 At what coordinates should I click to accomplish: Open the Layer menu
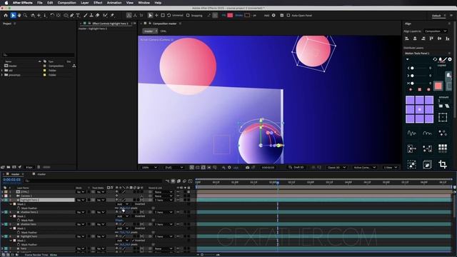pos(84,3)
